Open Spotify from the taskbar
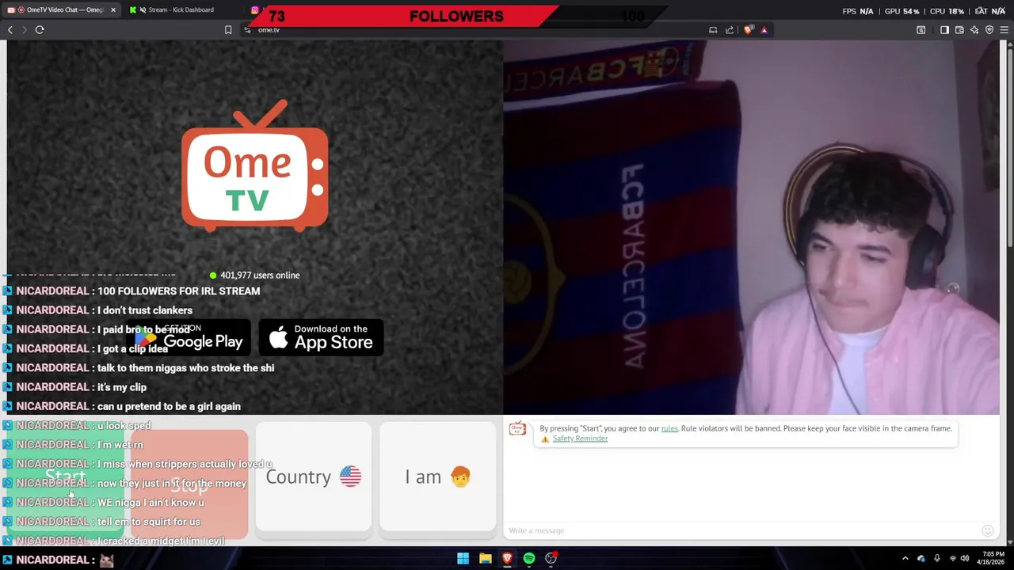Viewport: 1014px width, 570px height. 529,558
